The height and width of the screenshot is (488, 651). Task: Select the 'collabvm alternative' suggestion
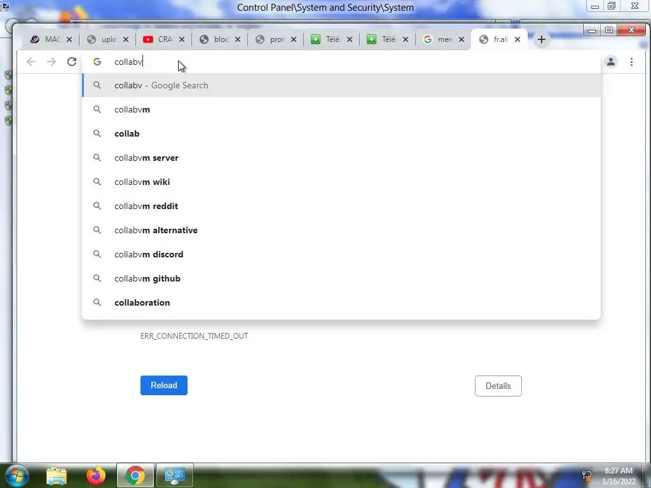pyautogui.click(x=341, y=230)
